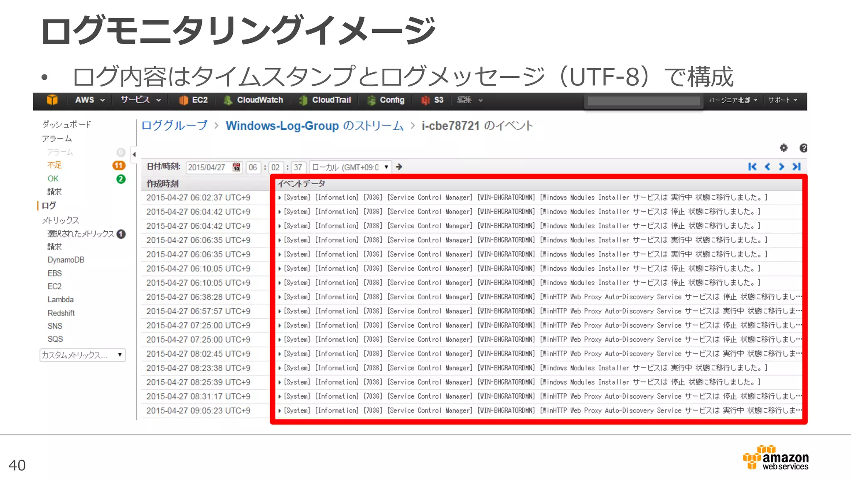
Task: Open the 編集 dropdown menu
Action: pos(470,100)
